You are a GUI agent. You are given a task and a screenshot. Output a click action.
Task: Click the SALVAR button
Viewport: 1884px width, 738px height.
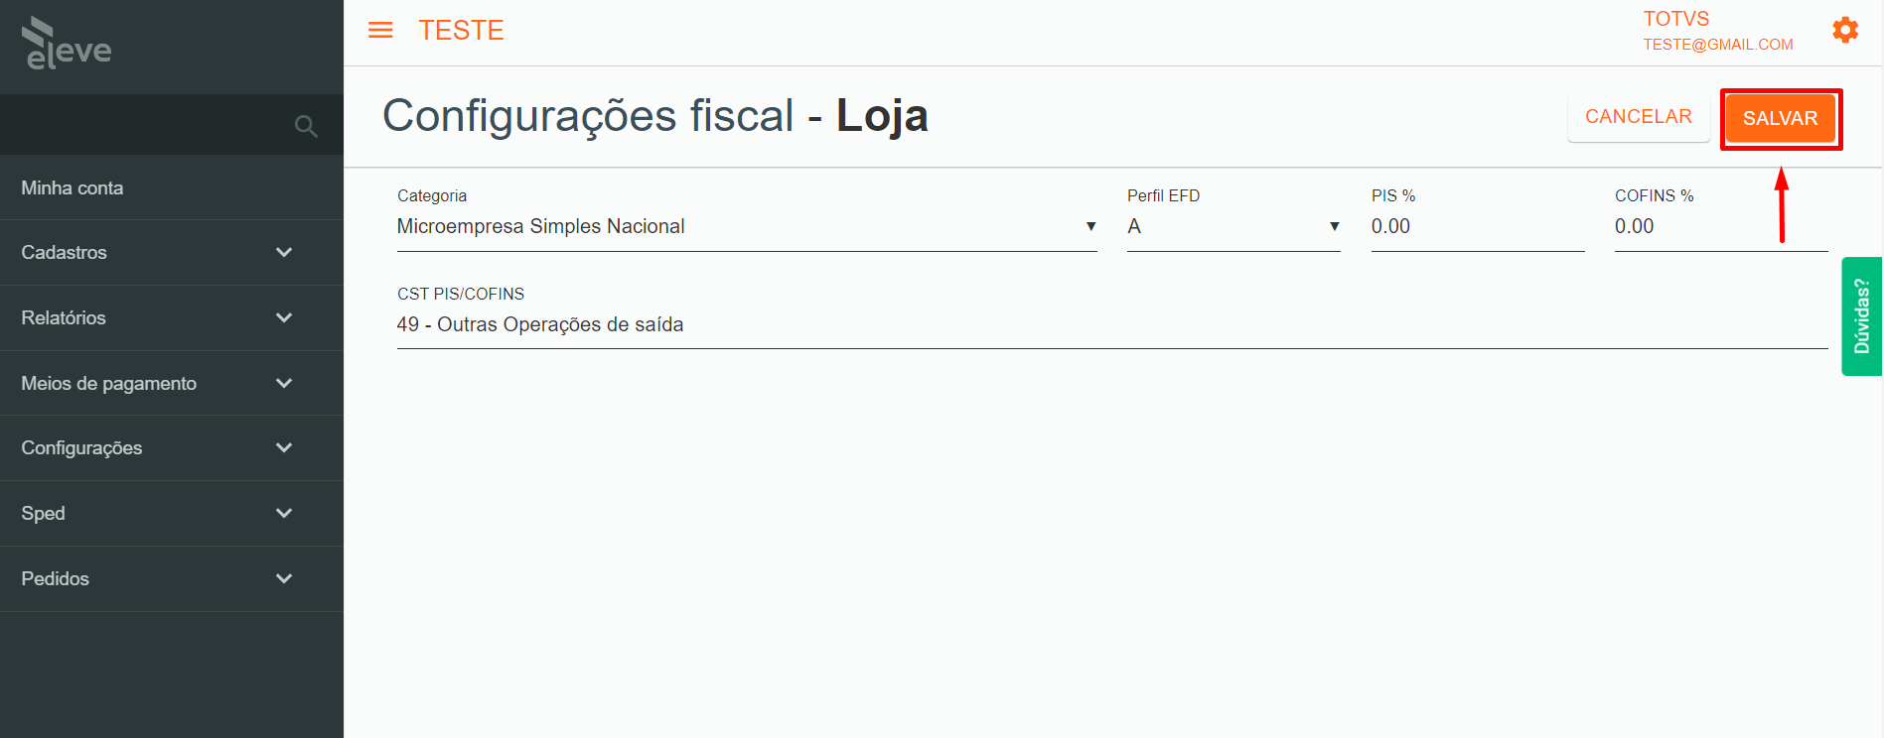(x=1780, y=118)
